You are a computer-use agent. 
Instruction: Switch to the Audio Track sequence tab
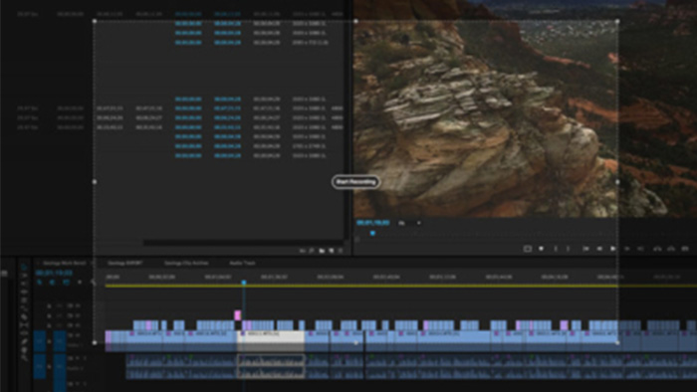[x=242, y=263]
